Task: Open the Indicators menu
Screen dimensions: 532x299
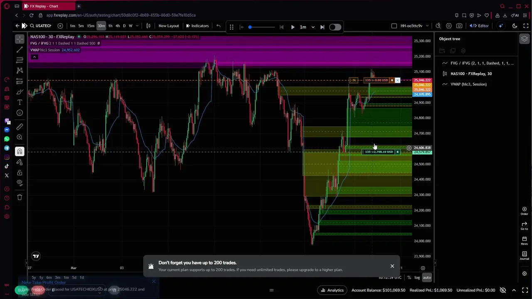Action: click(x=197, y=26)
